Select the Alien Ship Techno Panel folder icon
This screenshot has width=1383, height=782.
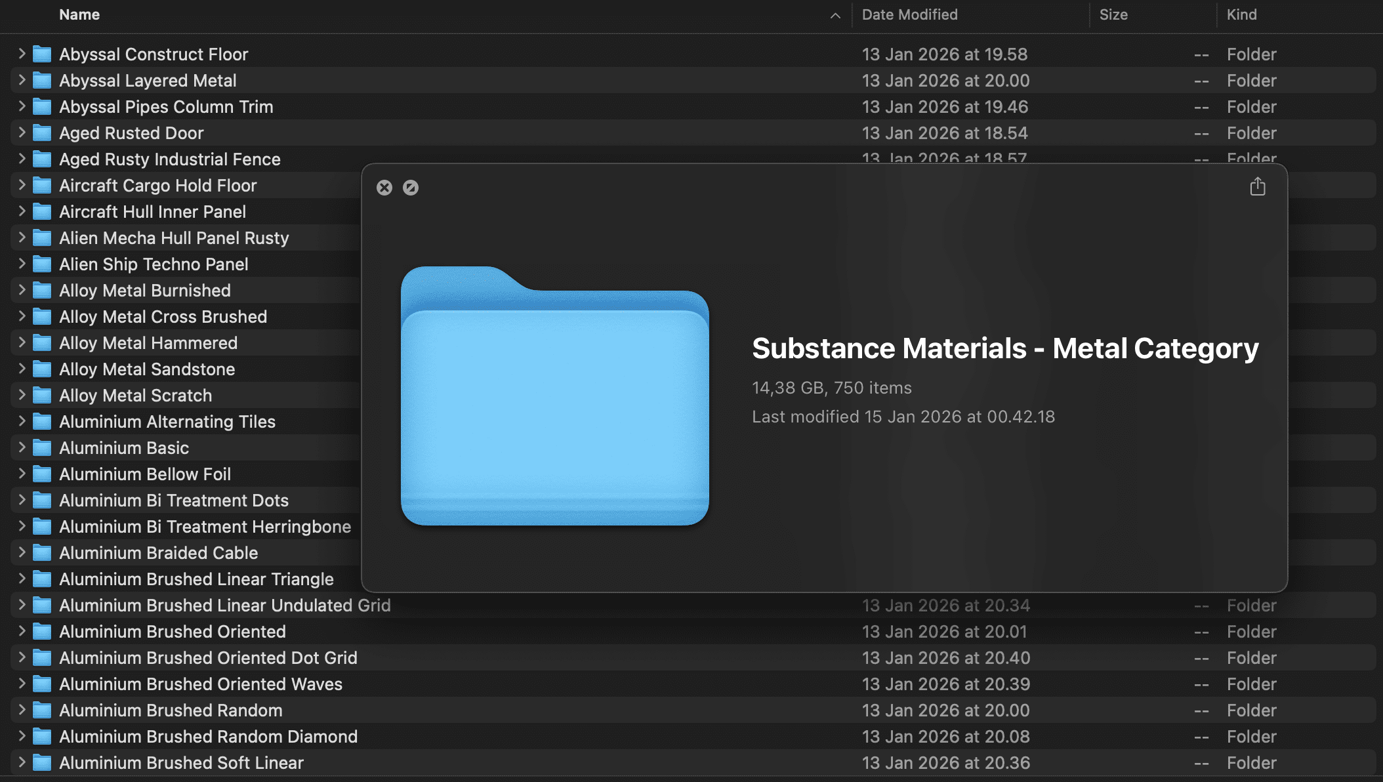[41, 264]
